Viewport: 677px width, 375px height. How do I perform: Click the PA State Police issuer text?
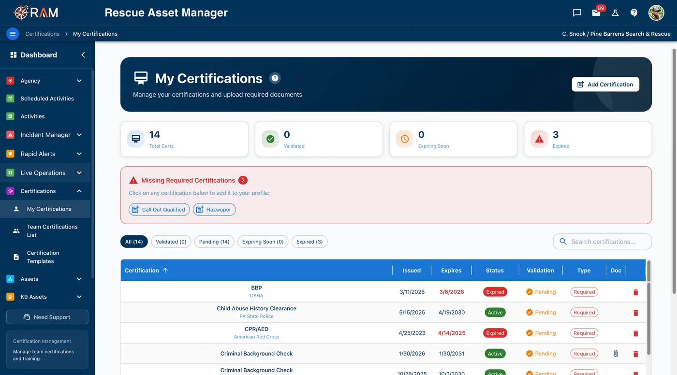tap(256, 316)
